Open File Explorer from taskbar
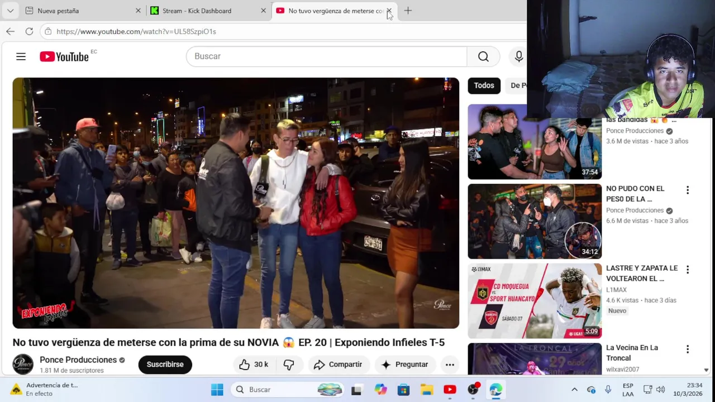Viewport: 715px width, 402px height. 427,390
